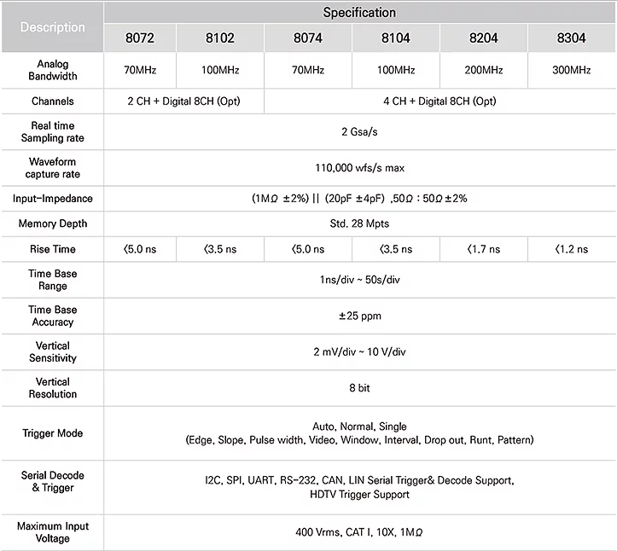Select the 8074 model column header
The image size is (617, 551).
tap(308, 38)
